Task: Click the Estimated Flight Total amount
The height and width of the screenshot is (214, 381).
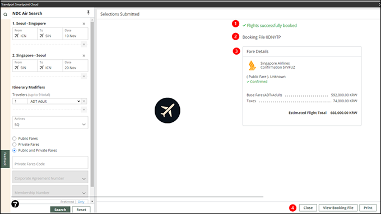Action: 344,113
